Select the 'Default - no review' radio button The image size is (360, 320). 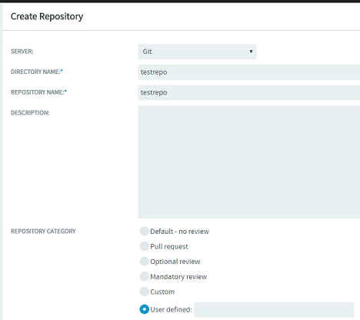[145, 231]
